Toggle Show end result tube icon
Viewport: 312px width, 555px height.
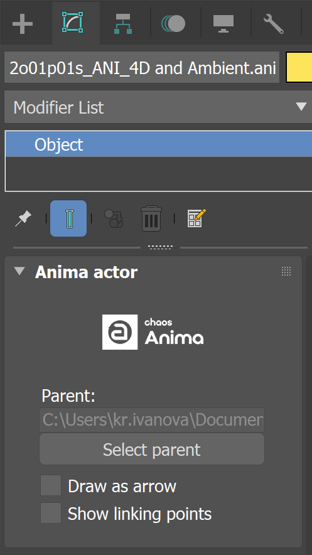(68, 218)
